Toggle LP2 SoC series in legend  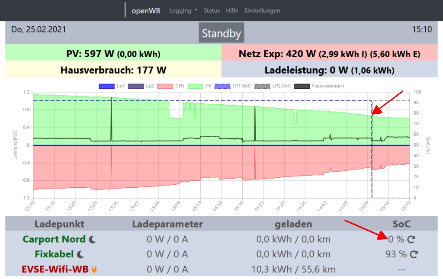pos(273,86)
